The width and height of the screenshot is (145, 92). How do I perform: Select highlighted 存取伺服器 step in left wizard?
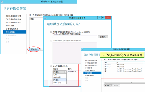pyautogui.click(x=15, y=32)
